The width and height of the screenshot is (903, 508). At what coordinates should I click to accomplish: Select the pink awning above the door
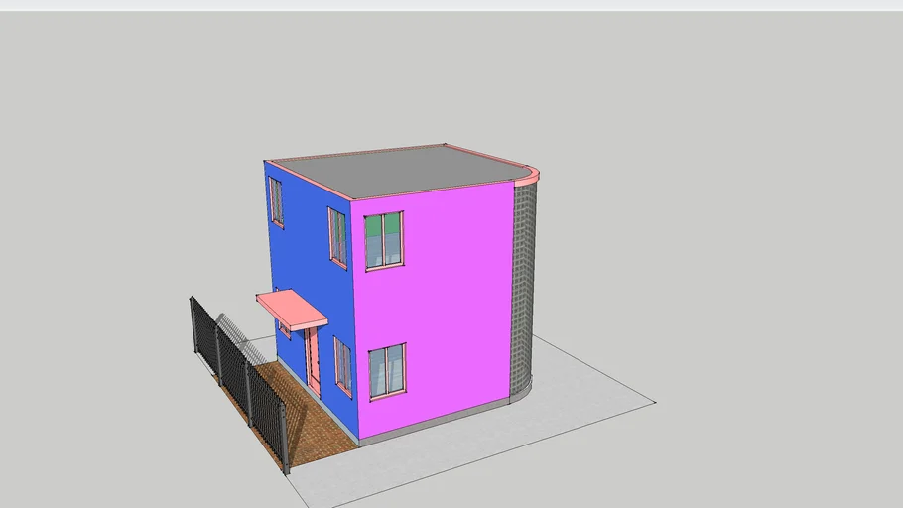pos(292,309)
